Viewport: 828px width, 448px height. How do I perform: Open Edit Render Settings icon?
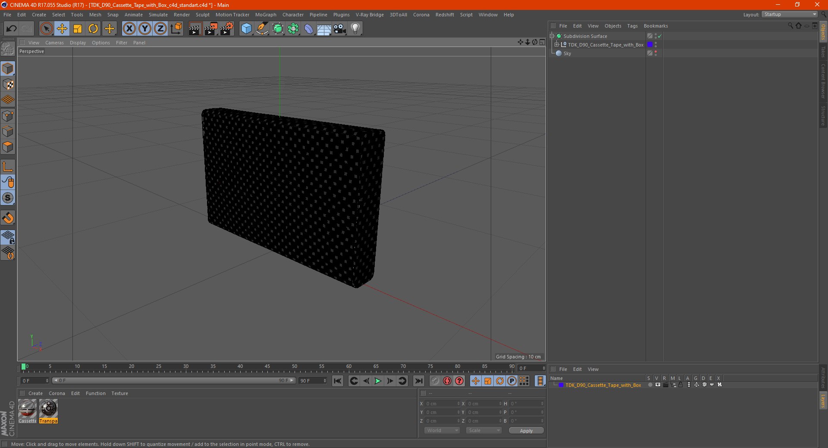click(x=227, y=29)
